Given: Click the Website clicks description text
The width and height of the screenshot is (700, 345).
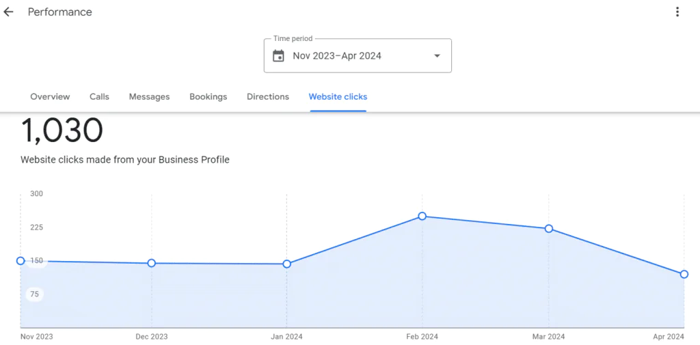Looking at the screenshot, I should point(125,160).
